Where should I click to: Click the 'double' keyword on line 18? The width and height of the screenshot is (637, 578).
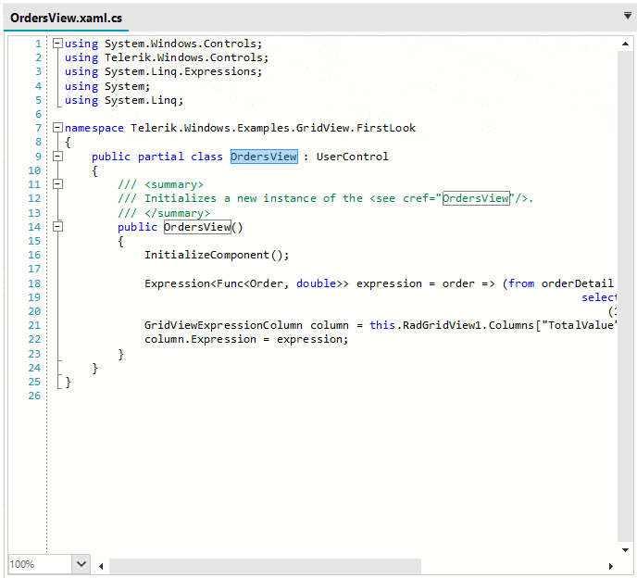(316, 283)
